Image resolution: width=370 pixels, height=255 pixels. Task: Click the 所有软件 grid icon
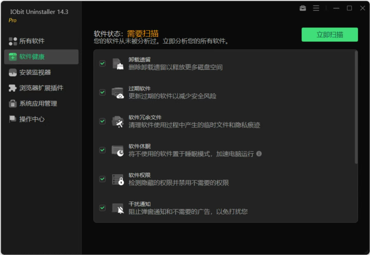(x=13, y=41)
